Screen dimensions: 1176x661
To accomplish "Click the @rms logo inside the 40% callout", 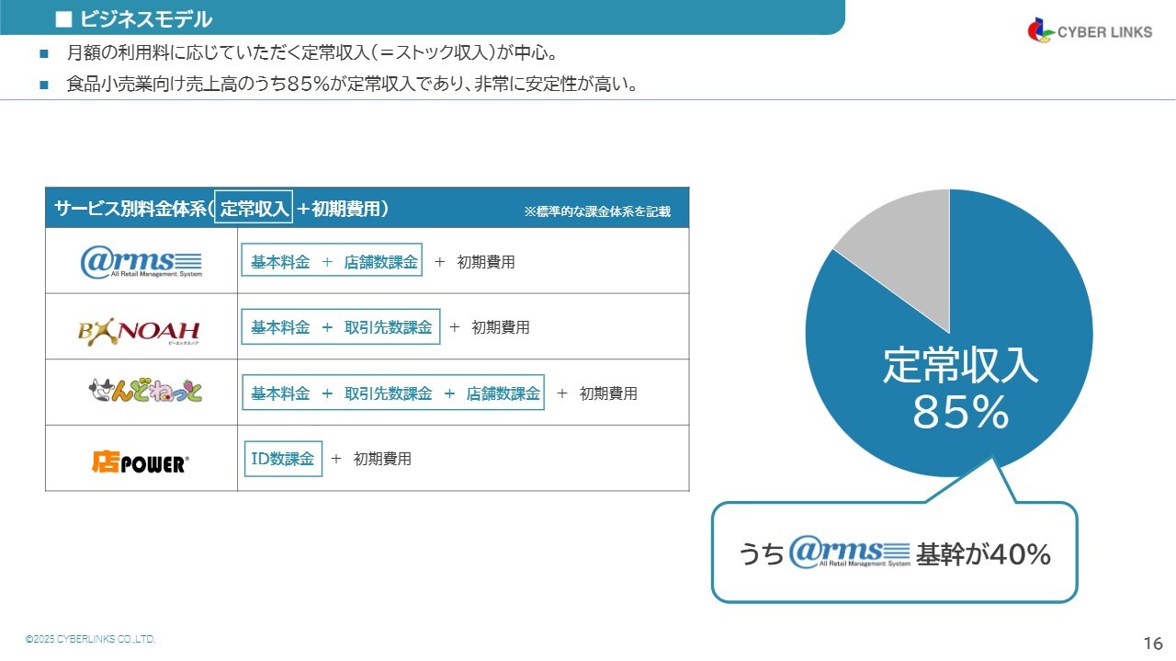I will click(x=850, y=552).
